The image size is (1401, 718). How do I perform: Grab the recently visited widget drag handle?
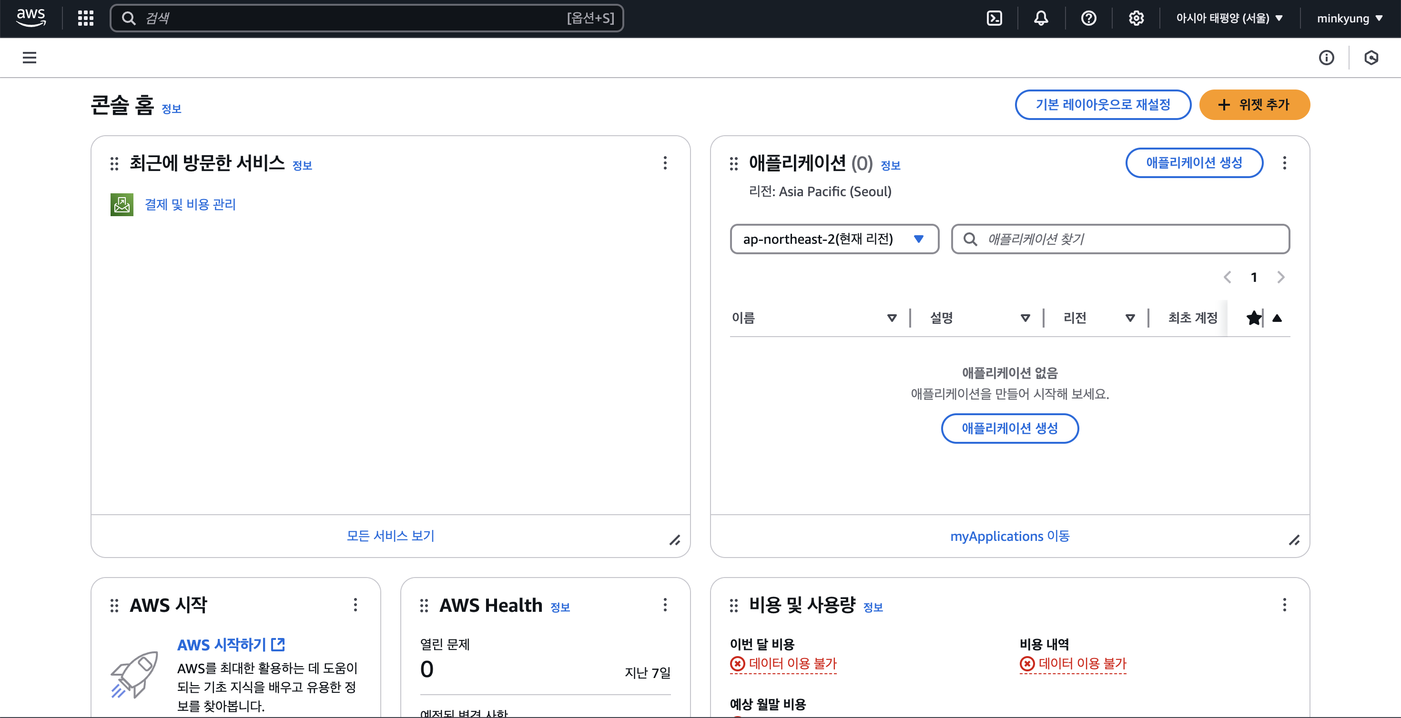[114, 164]
